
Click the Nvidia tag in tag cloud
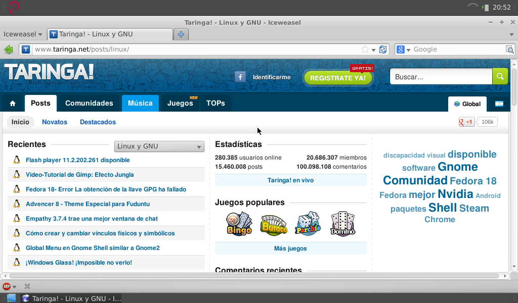tap(455, 194)
